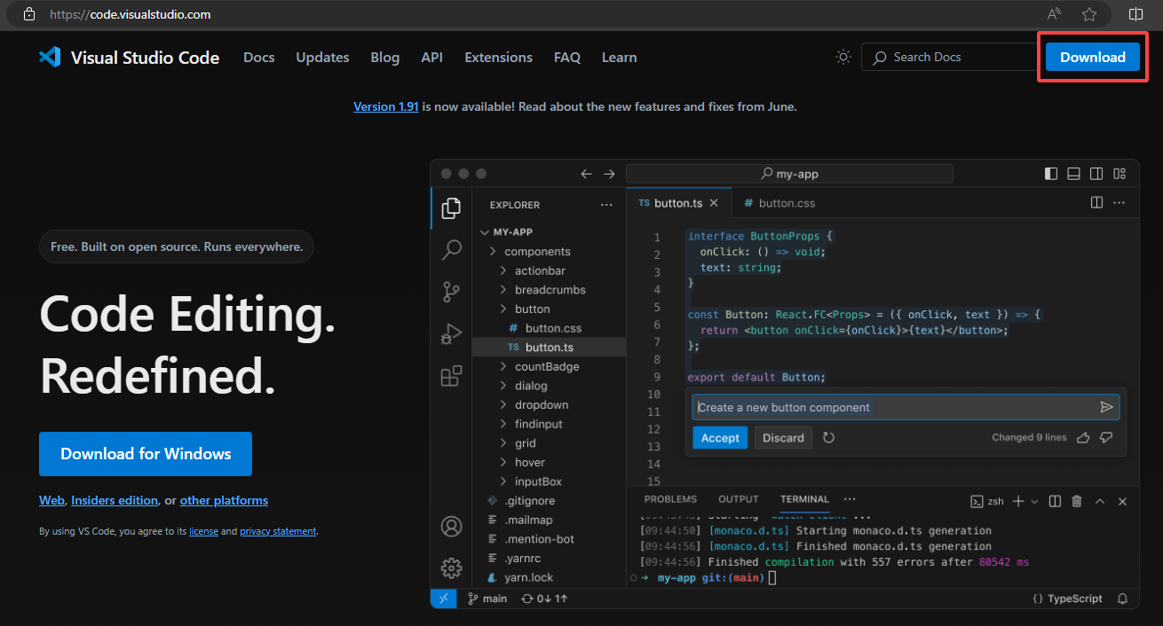Open the Manage gear icon in editor
Image resolution: width=1163 pixels, height=626 pixels.
tap(451, 568)
